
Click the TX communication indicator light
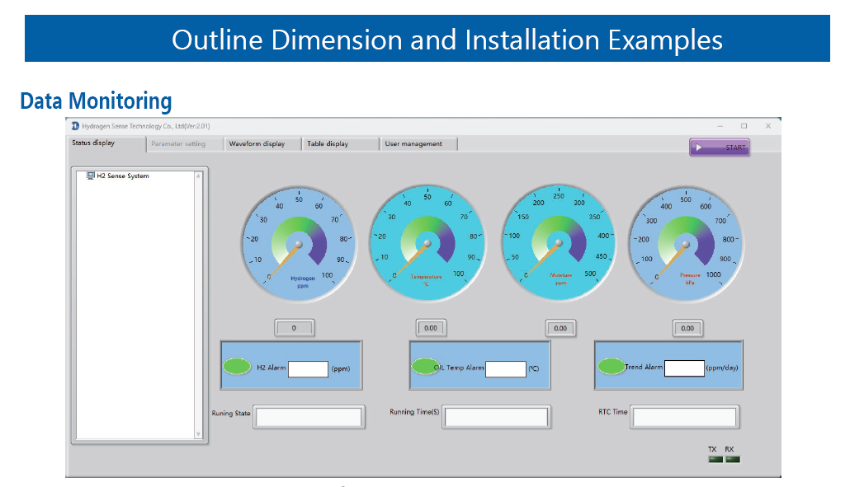pos(715,459)
